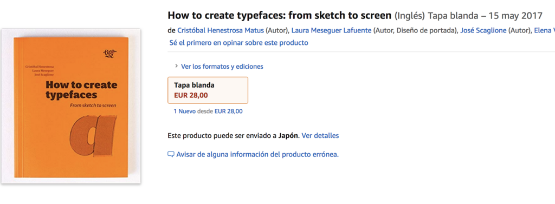Open the 1 Nuevo offers link
555x204 pixels.
pyautogui.click(x=184, y=111)
